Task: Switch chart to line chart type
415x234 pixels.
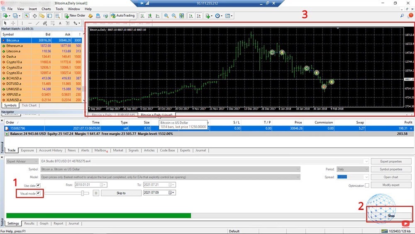Action: point(157,16)
